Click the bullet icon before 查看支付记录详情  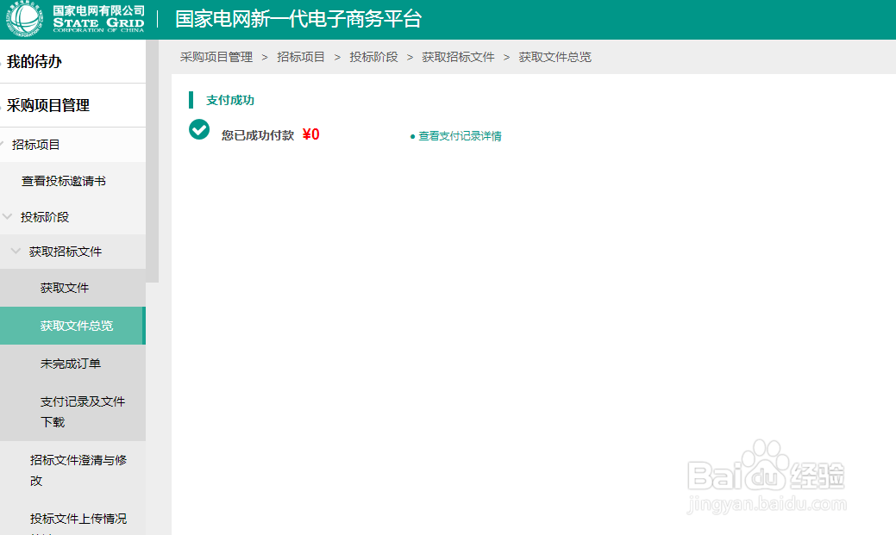click(x=412, y=136)
